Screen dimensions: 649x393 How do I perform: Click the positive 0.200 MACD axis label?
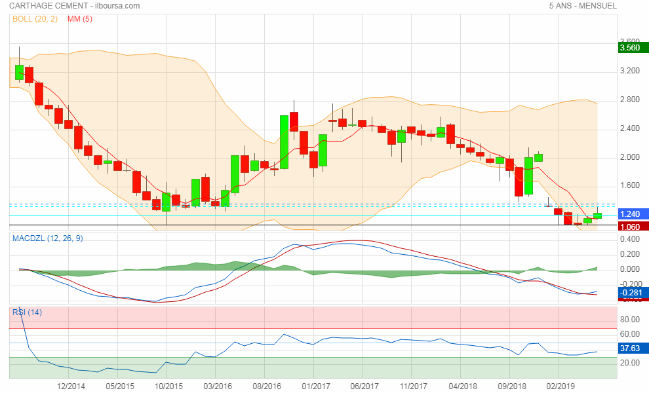630,254
